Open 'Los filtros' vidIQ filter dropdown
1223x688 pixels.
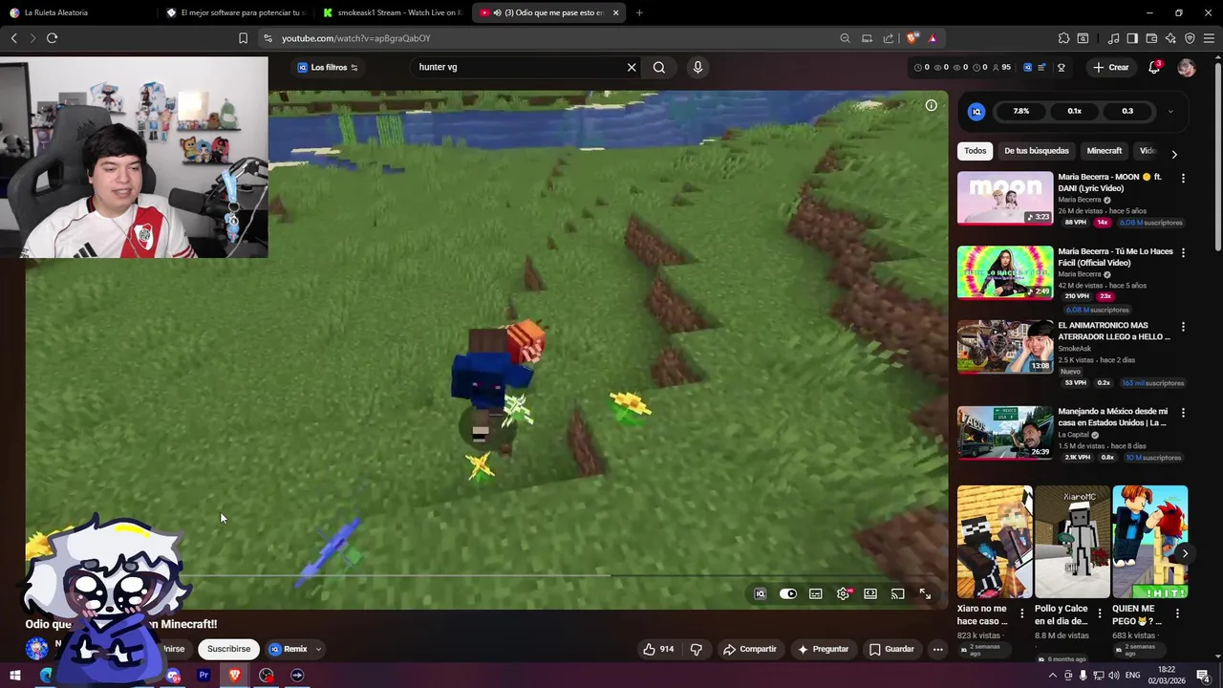tap(328, 67)
